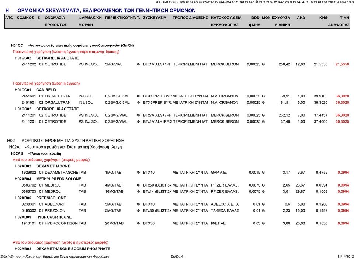The image size is (354, 259).
Task: Select the footer date '11/14/2012'
Action: [346, 256]
